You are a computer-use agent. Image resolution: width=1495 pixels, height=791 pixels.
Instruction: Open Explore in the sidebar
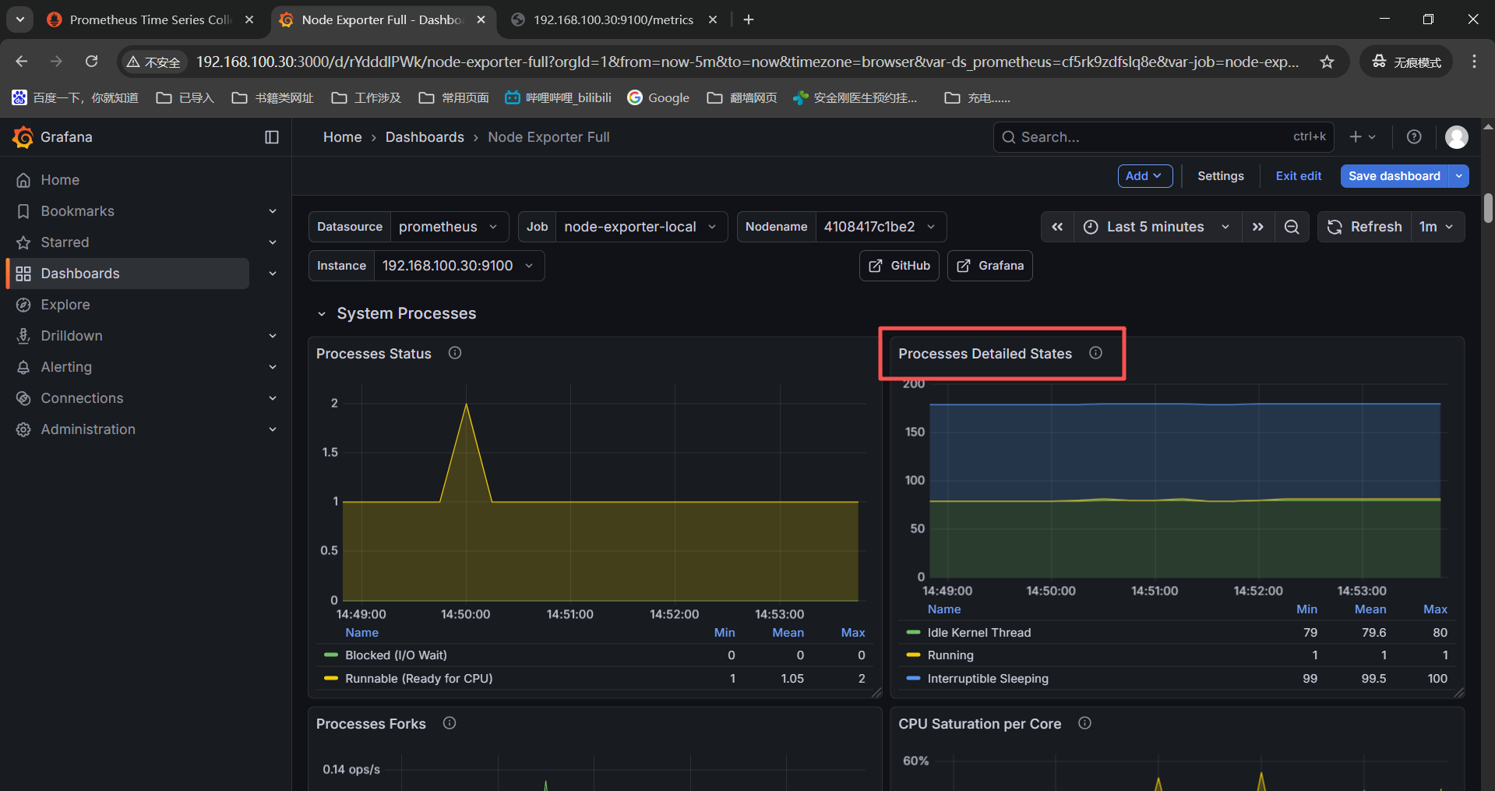pos(65,305)
